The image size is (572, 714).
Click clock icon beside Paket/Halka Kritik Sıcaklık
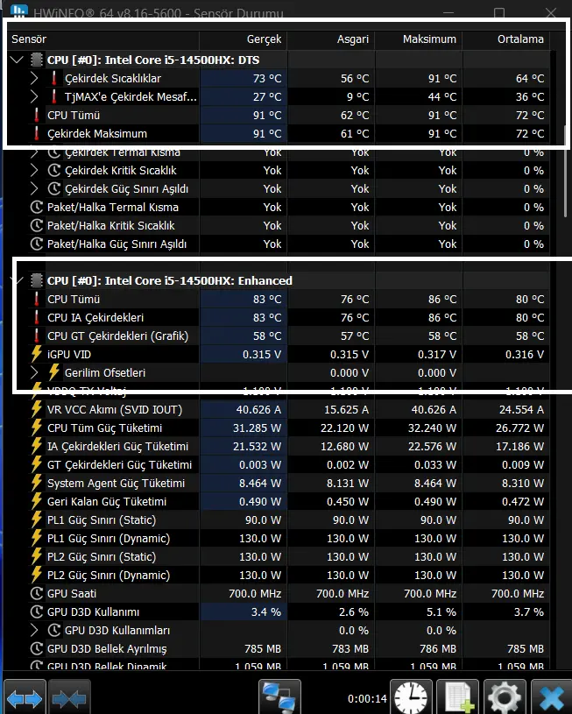pyautogui.click(x=37, y=225)
